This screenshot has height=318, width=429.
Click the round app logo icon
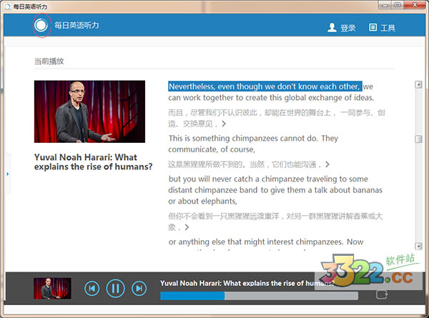(x=41, y=25)
